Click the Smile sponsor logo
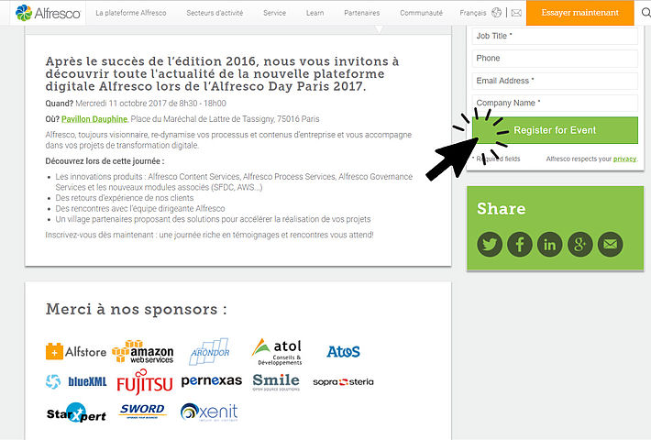This screenshot has width=651, height=440. pos(276,382)
